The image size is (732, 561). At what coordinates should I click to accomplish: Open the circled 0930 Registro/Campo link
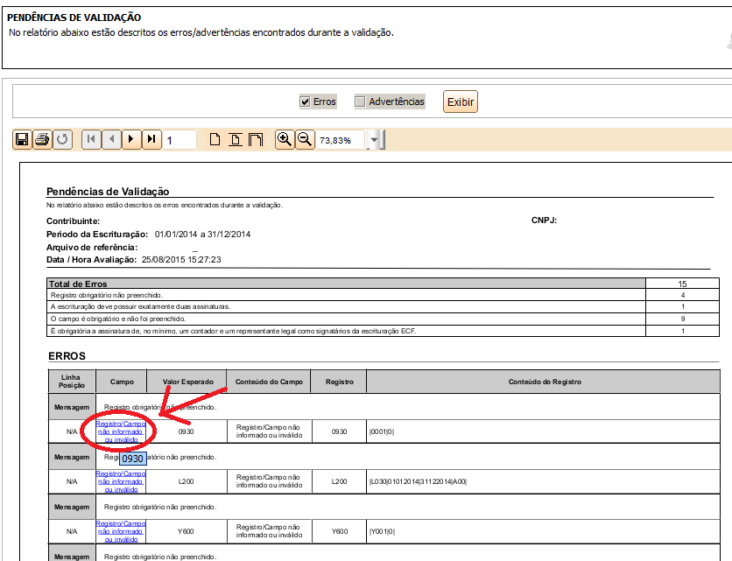pos(121,431)
